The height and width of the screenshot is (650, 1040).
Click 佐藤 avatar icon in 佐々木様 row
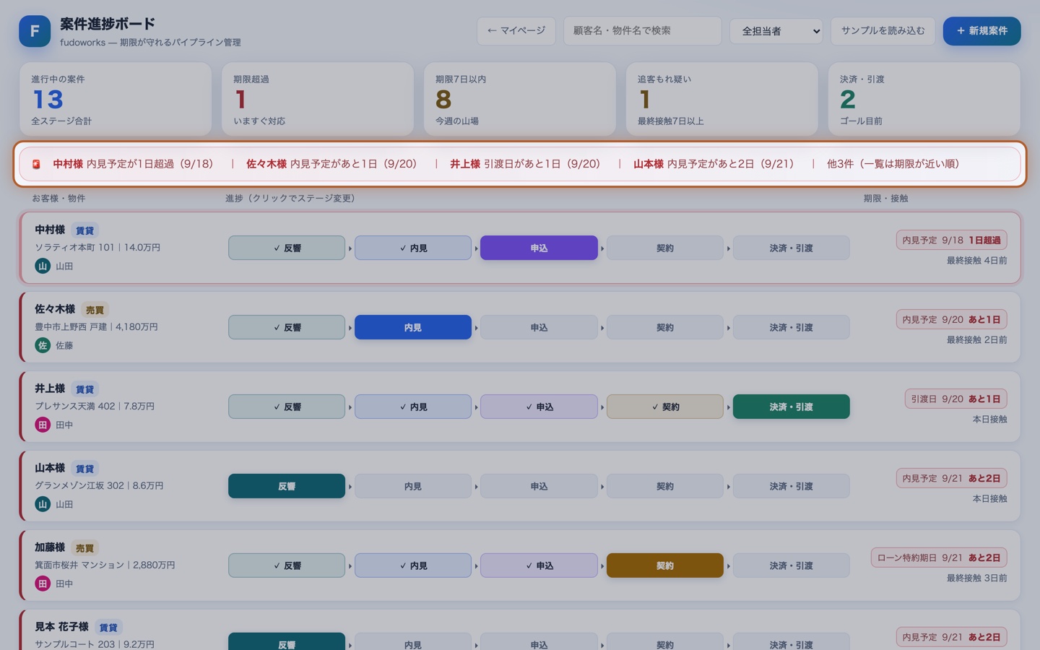click(x=43, y=345)
